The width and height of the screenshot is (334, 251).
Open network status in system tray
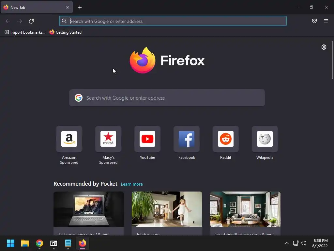[296, 243]
